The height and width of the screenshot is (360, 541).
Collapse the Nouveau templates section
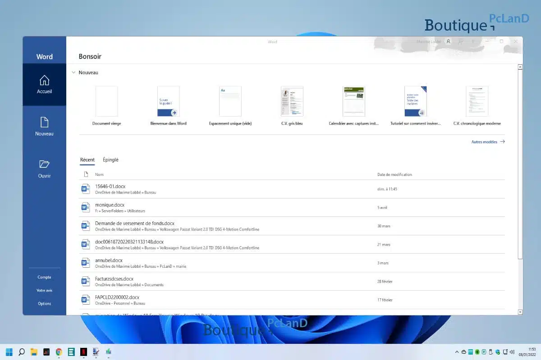point(74,72)
